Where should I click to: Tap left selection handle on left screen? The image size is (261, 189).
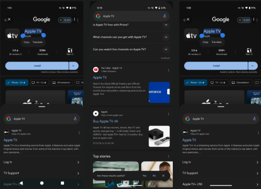(x=23, y=36)
